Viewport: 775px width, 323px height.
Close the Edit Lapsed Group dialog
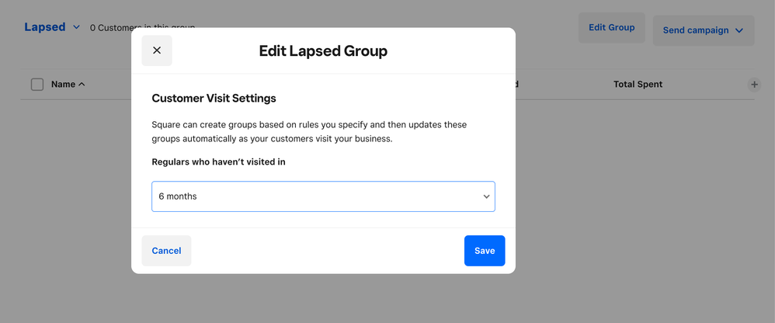tap(157, 50)
